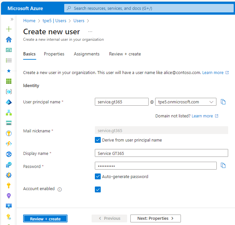Open the tpe5.onmicrosoft.com domain dropdown
The image size is (235, 225).
186,102
